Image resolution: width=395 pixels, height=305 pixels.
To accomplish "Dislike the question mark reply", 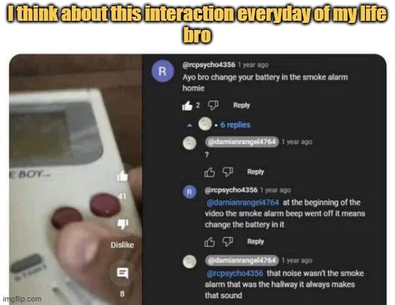I will [x=227, y=172].
